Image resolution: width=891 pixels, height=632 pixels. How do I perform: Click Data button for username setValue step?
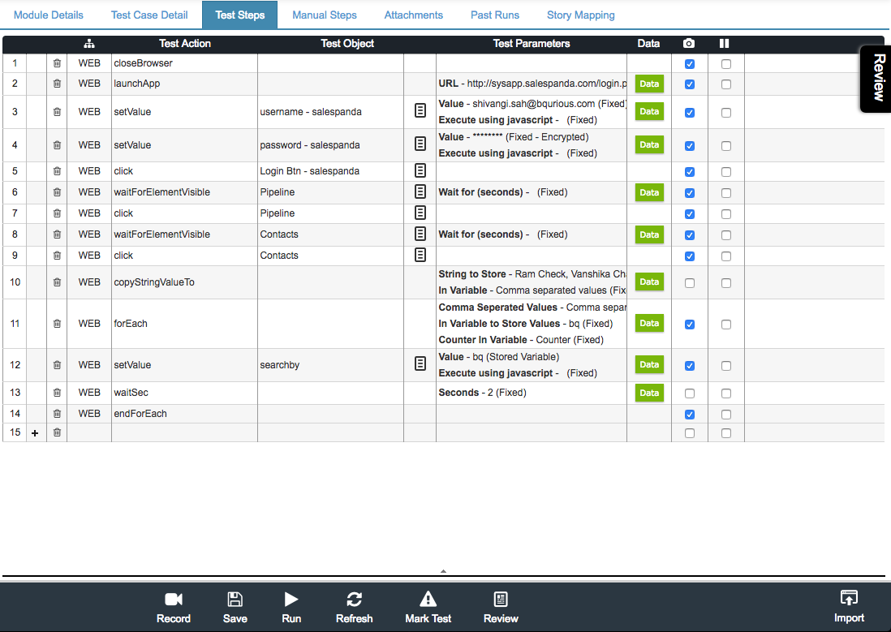649,111
